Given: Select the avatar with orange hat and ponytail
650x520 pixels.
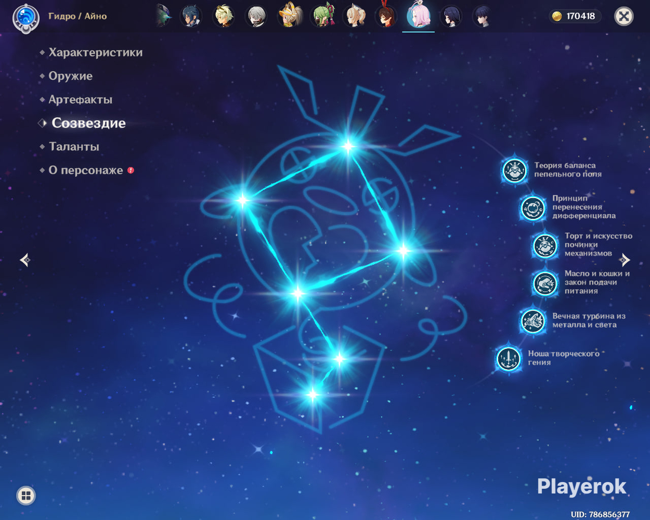Looking at the screenshot, I should tap(289, 16).
